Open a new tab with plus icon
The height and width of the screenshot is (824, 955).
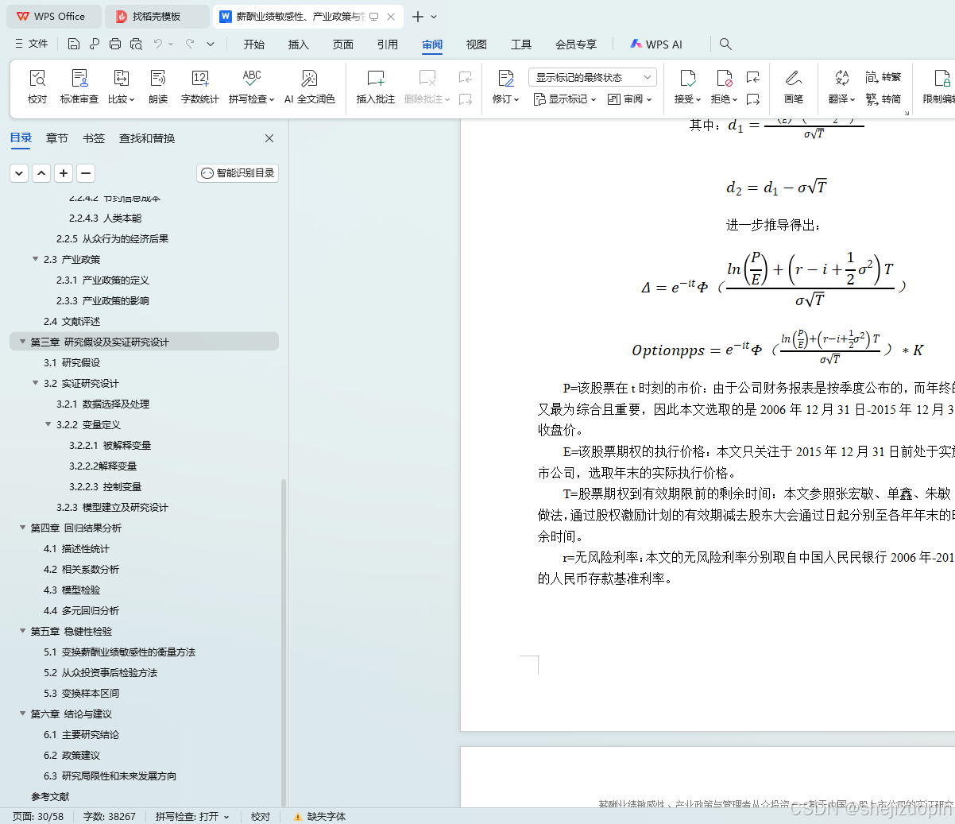(417, 16)
